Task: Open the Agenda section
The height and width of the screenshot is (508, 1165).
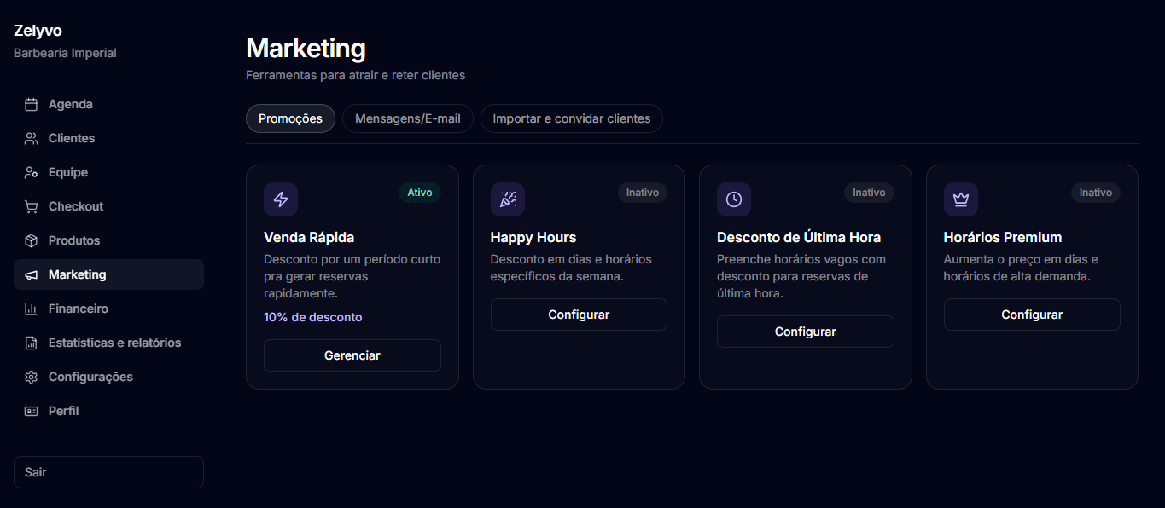Action: pos(108,104)
